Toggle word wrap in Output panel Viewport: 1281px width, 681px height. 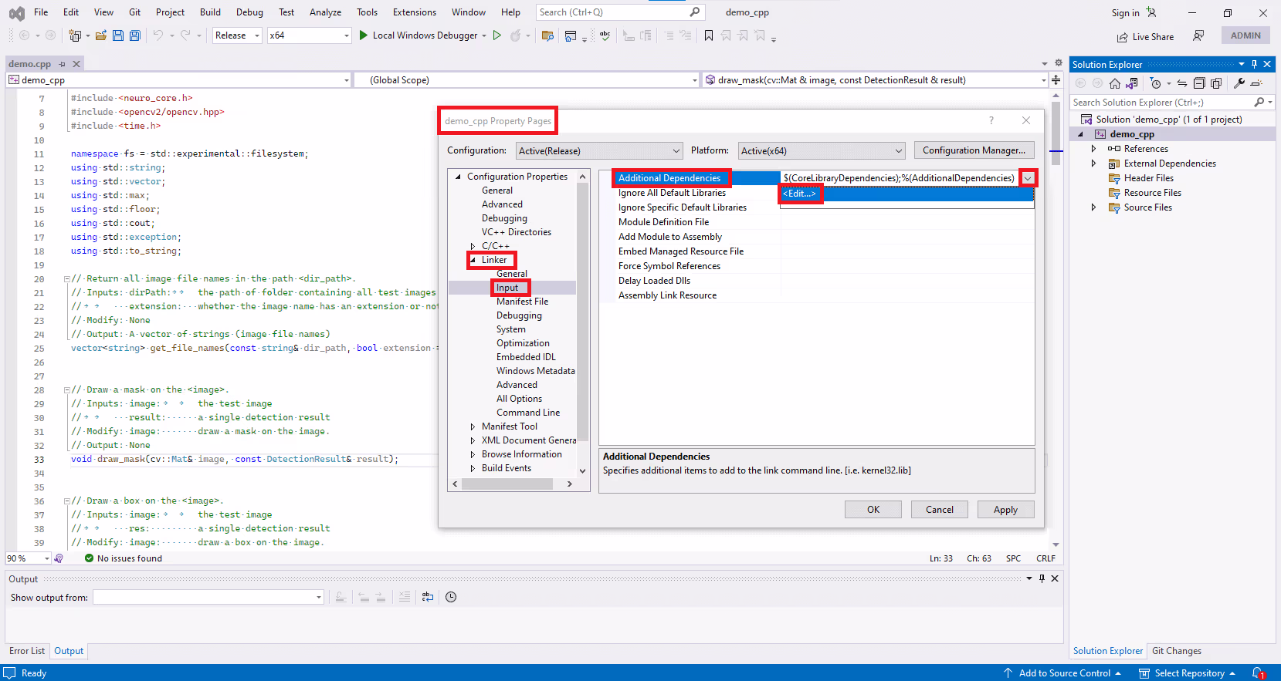click(428, 597)
